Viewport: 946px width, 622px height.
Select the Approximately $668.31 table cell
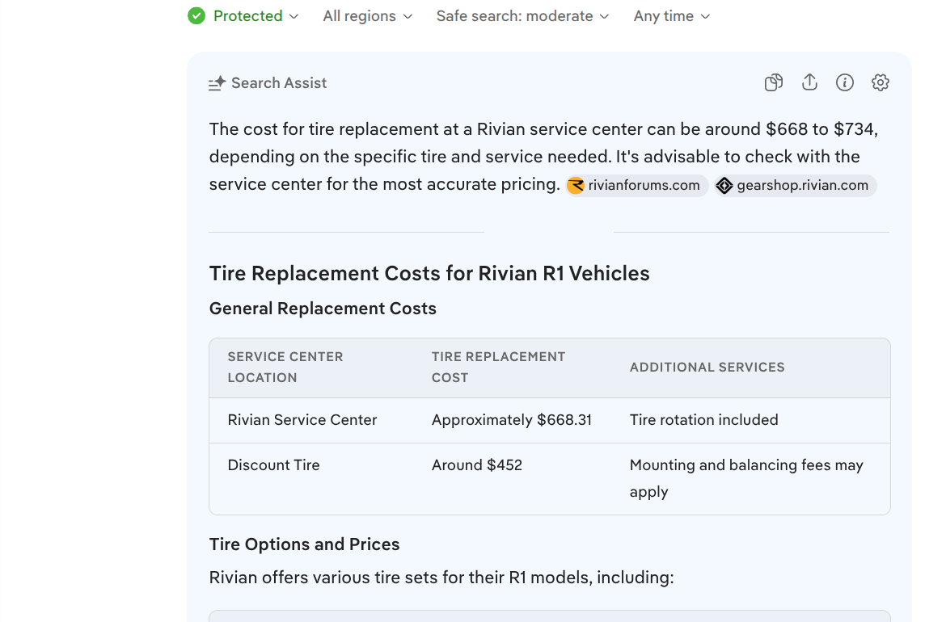click(x=511, y=420)
